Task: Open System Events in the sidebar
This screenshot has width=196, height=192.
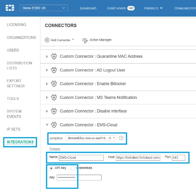Action: click(x=14, y=114)
